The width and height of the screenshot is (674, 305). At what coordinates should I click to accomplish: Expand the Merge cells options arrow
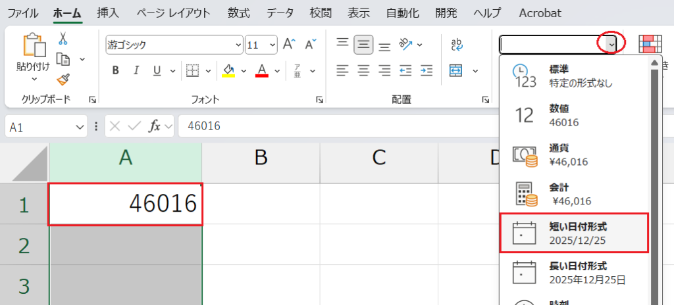pyautogui.click(x=475, y=71)
